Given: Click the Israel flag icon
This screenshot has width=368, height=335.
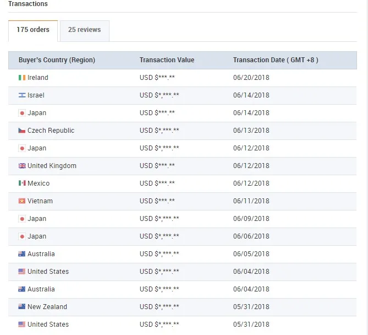Looking at the screenshot, I should click(22, 95).
